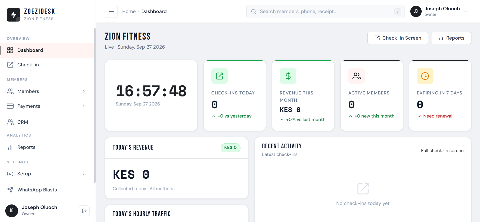Click the ZoeziDesk lightning bolt logo
480x222 pixels.
[14, 15]
